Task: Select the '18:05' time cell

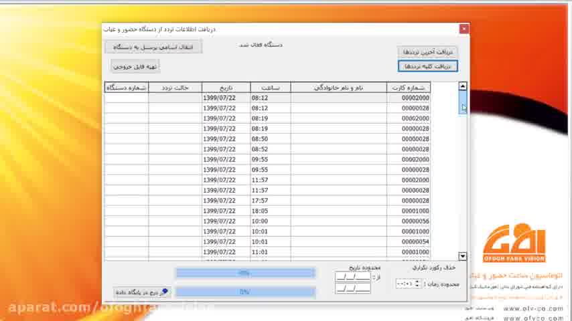Action: coord(271,211)
